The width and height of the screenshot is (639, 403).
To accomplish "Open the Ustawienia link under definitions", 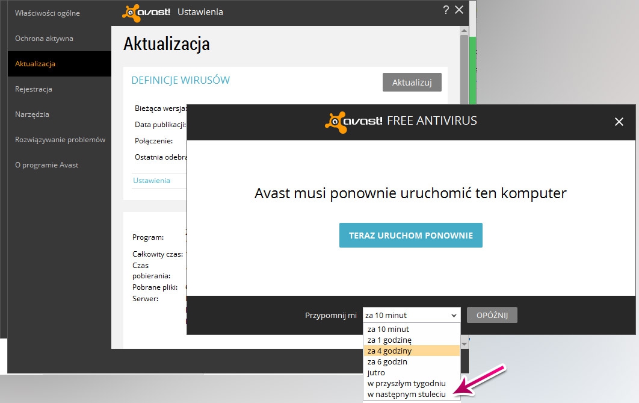I will (152, 181).
